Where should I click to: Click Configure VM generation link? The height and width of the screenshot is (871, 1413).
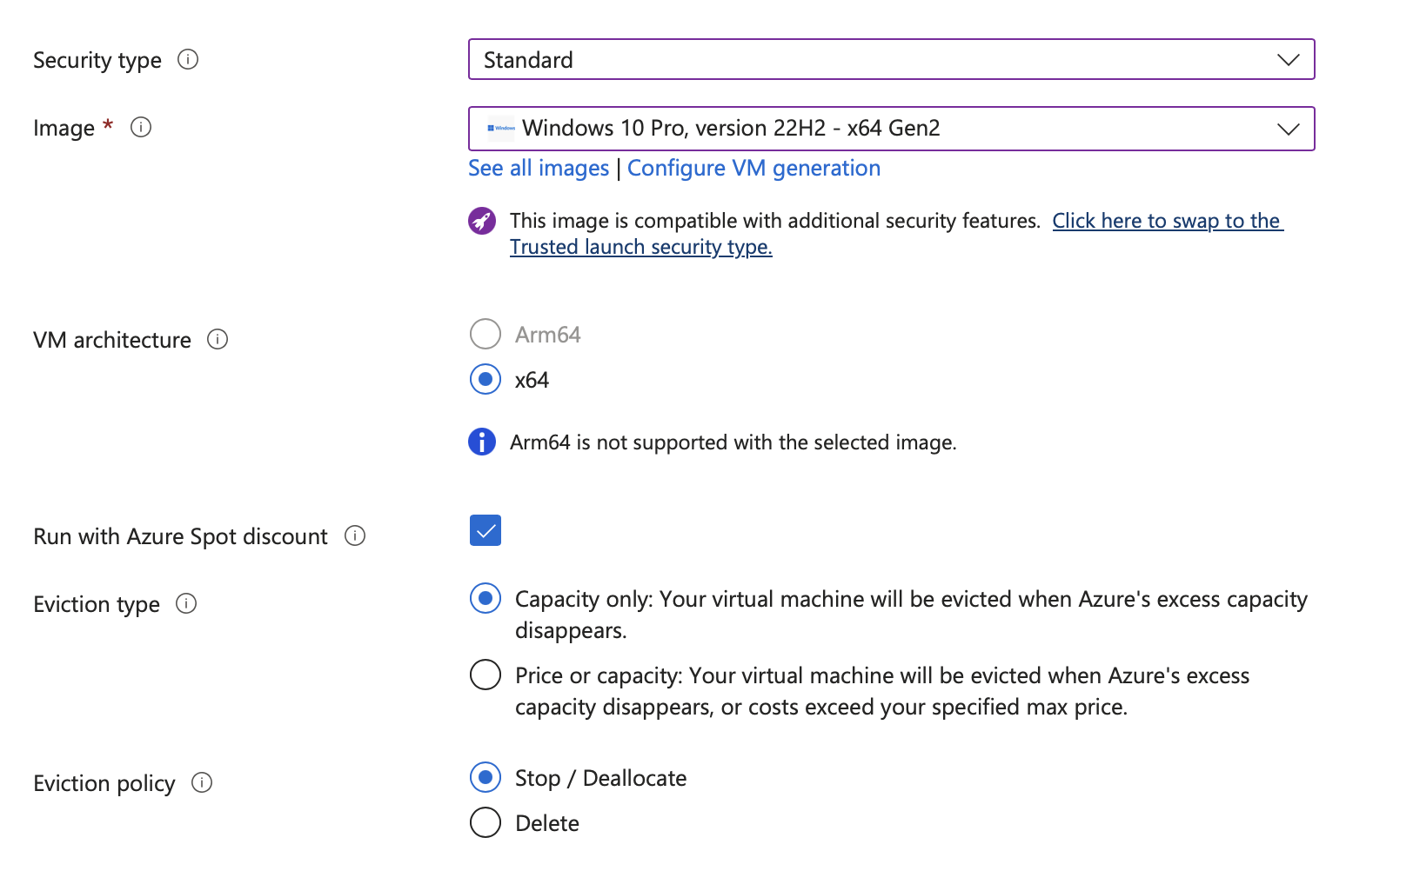click(x=753, y=168)
